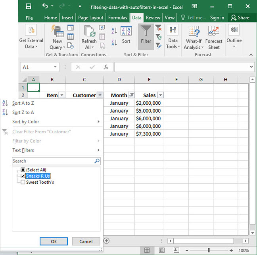
Task: Click inside the formula bar
Action: point(182,67)
